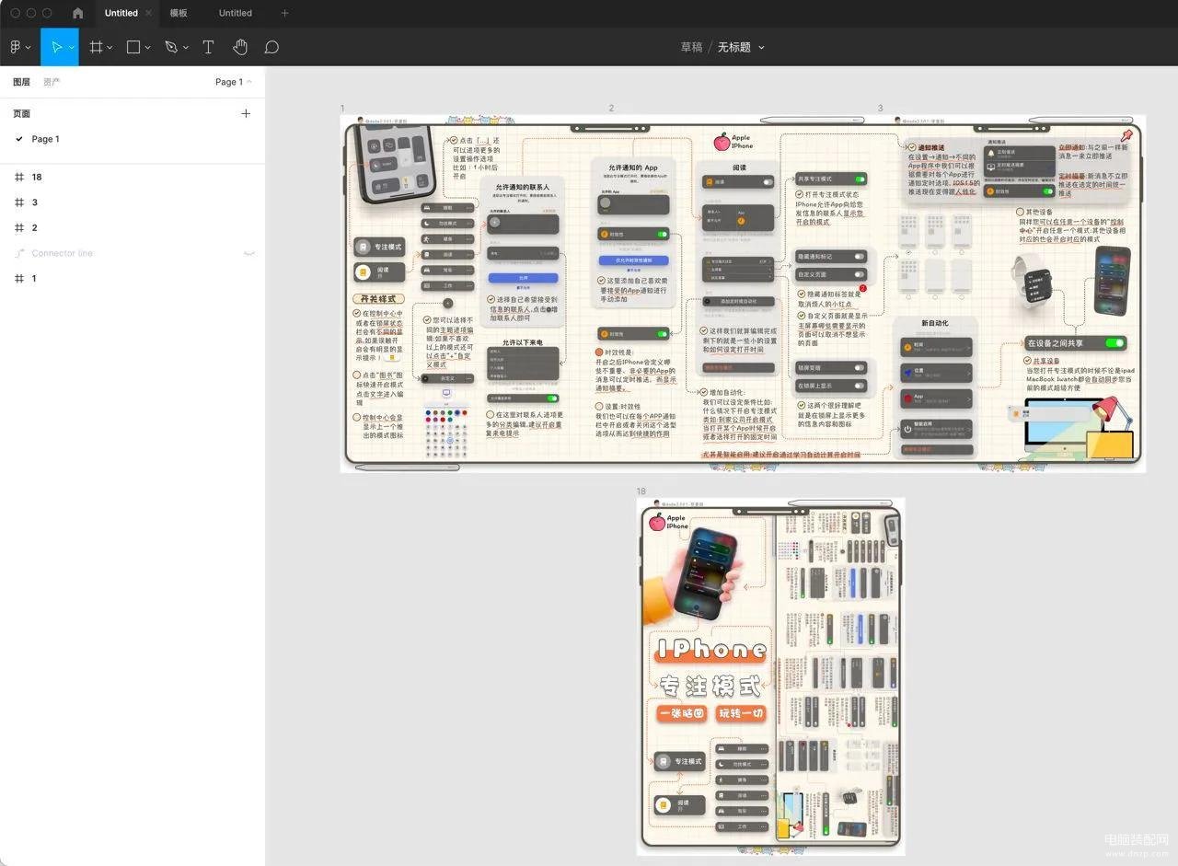Viewport: 1178px width, 866px height.
Task: Close the active Untitled tab
Action: (148, 13)
